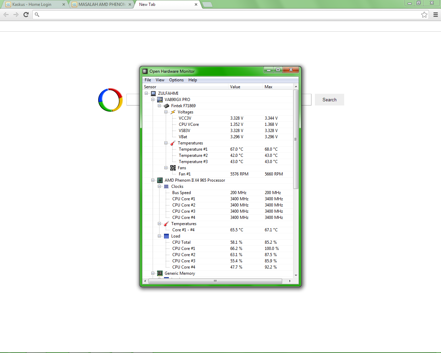Open the Chrome menu hamburger icon

click(435, 14)
